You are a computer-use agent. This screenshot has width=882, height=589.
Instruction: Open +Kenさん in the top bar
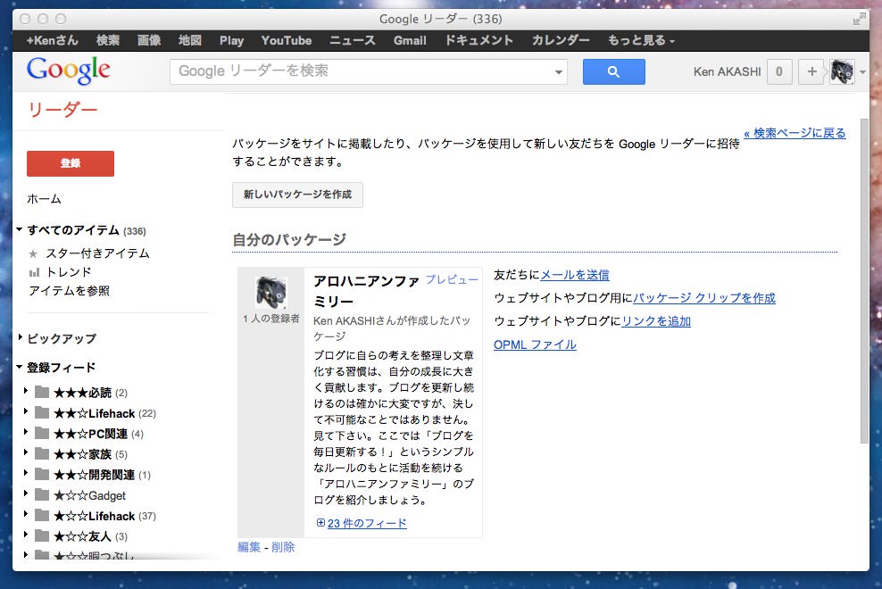pyautogui.click(x=53, y=40)
